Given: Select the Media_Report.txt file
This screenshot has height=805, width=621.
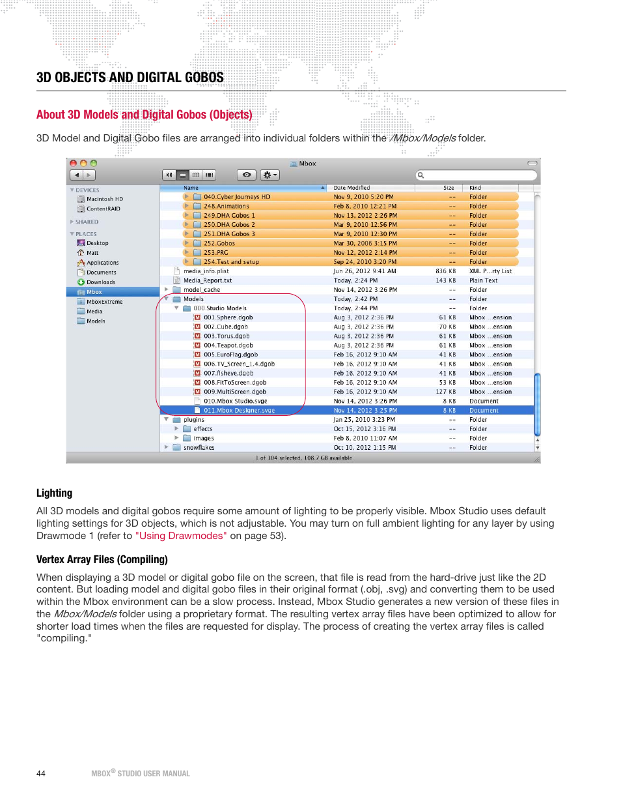Looking at the screenshot, I should click(347, 280).
